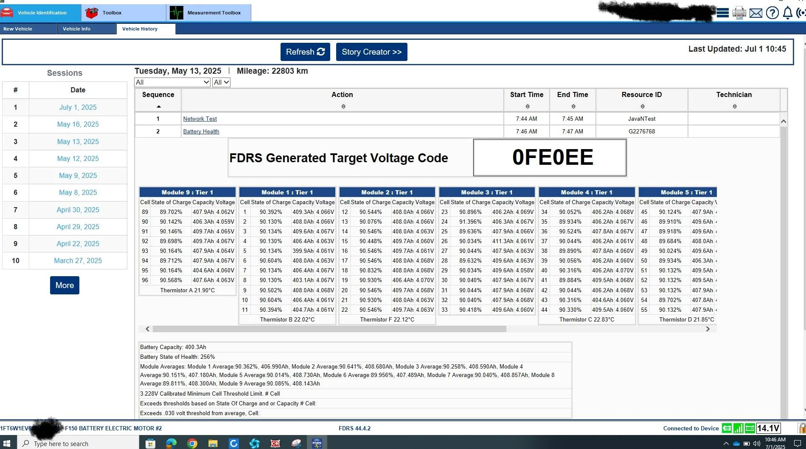Click the module tables horizontal scrollbar
This screenshot has height=449, width=806.
coord(329,329)
